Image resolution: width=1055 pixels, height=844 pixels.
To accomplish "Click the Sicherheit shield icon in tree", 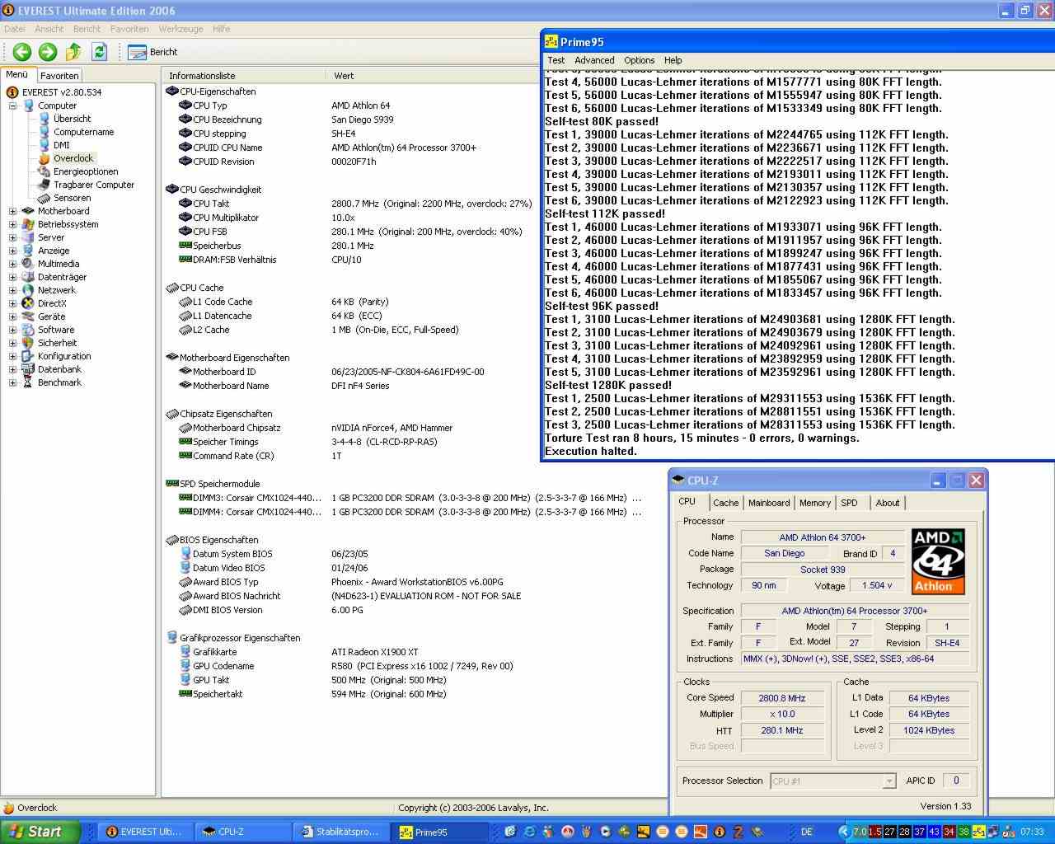I will [28, 343].
